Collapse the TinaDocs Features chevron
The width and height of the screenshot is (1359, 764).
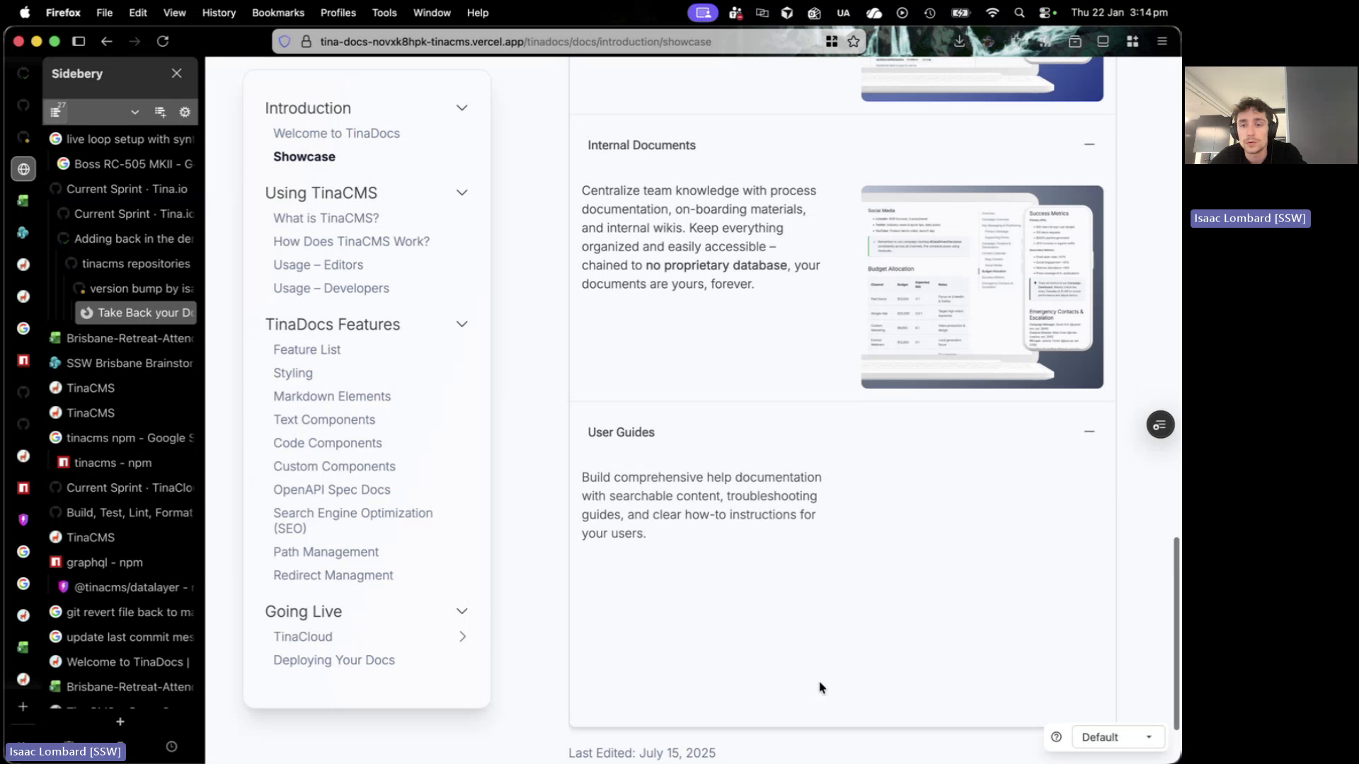[x=461, y=324]
